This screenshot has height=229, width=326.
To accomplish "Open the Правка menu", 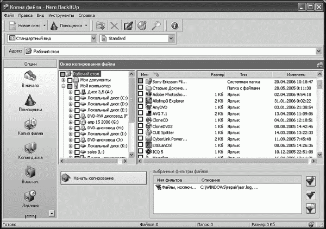I will pyautogui.click(x=25, y=16).
